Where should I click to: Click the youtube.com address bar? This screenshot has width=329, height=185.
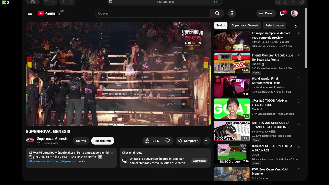tap(165, 2)
